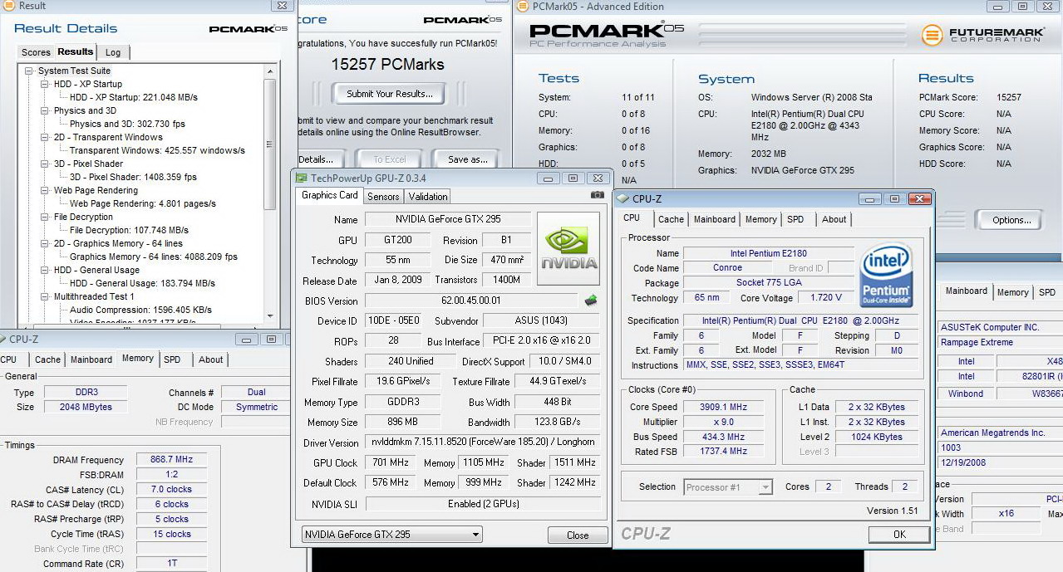Collapse HDD - XP Startup node

[43, 85]
